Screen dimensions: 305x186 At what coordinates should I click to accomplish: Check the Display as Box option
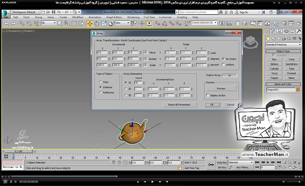point(207,95)
